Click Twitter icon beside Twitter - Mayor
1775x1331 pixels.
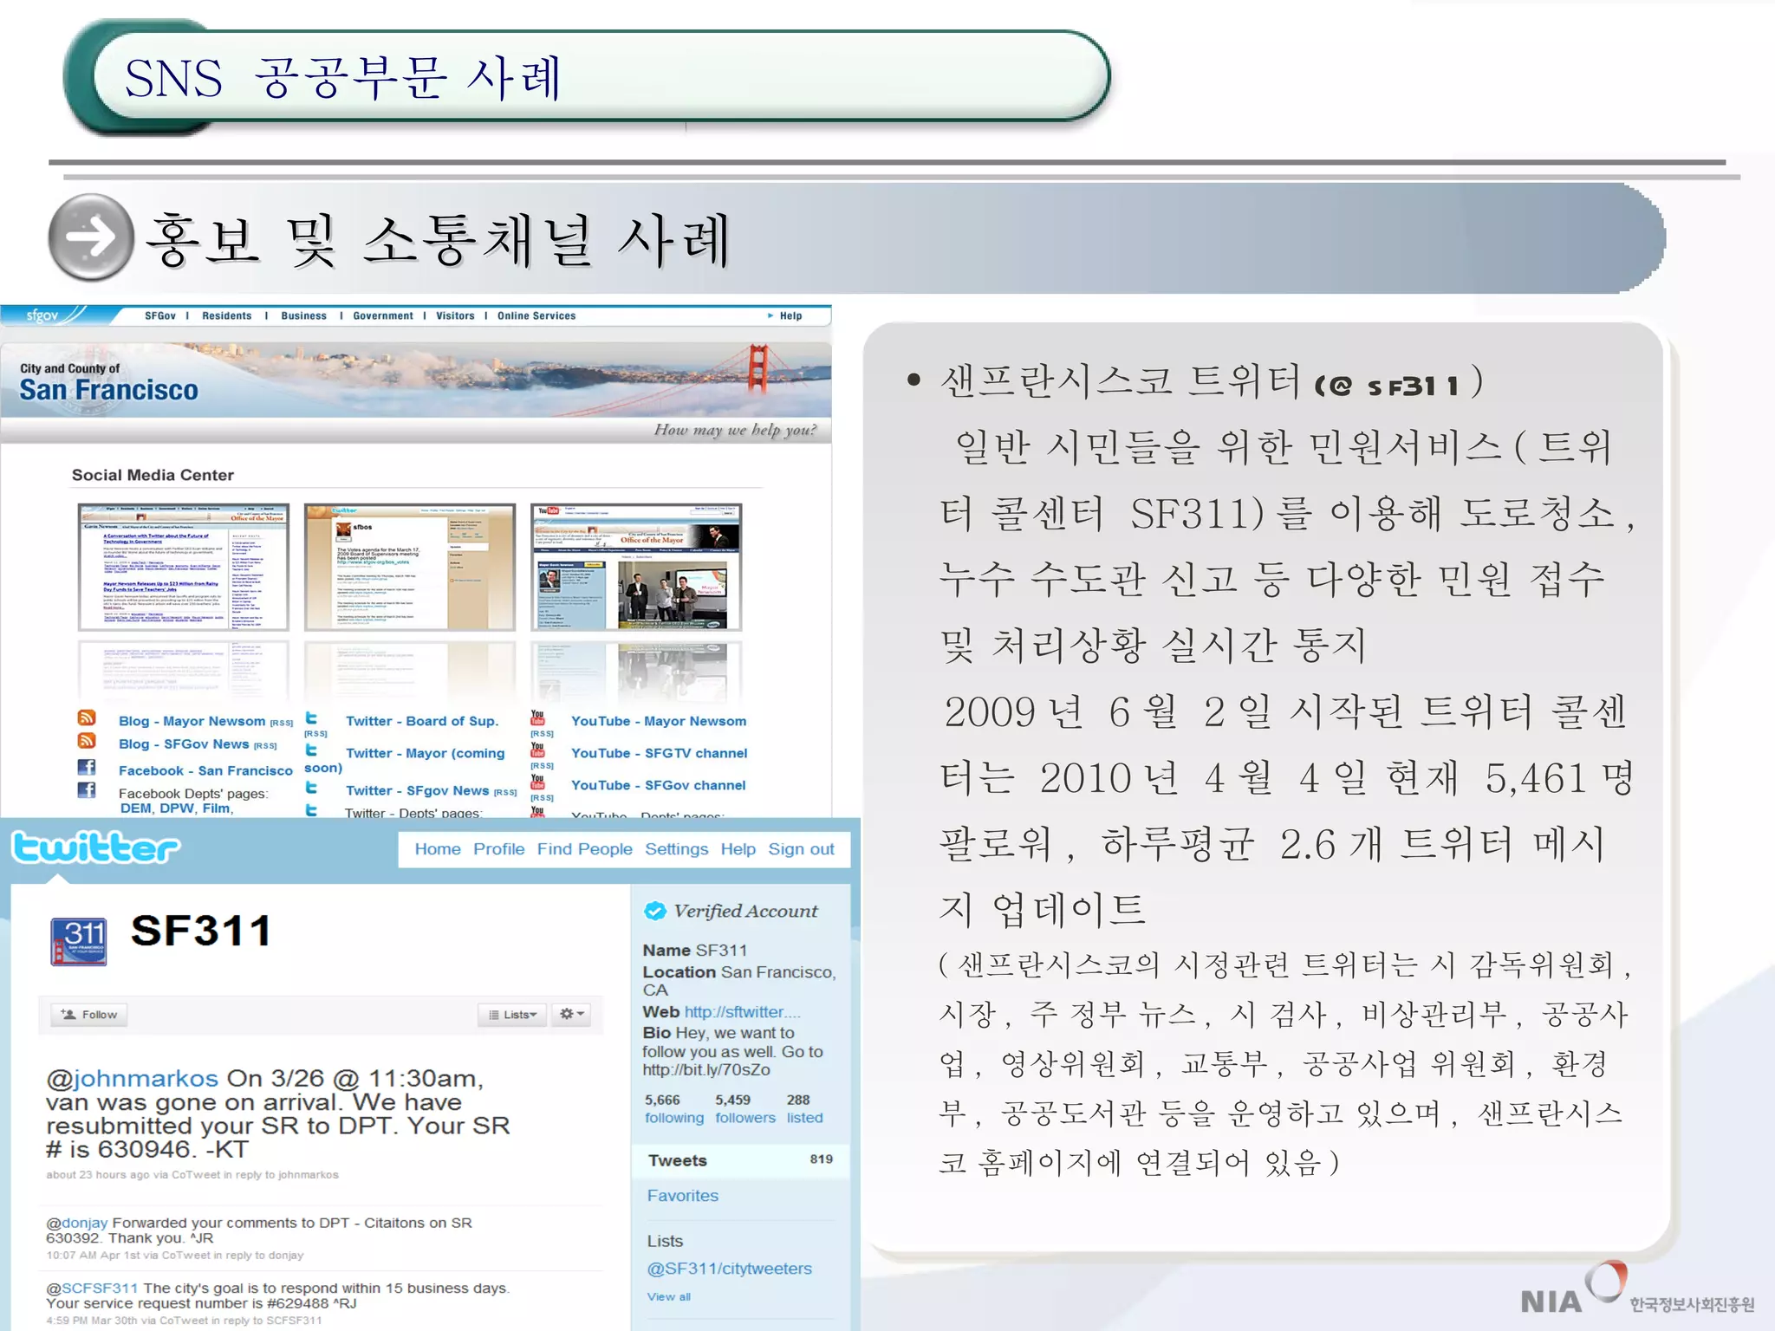coord(311,750)
